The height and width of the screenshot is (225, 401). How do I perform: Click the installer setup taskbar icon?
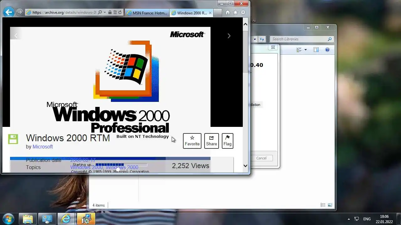(86, 219)
